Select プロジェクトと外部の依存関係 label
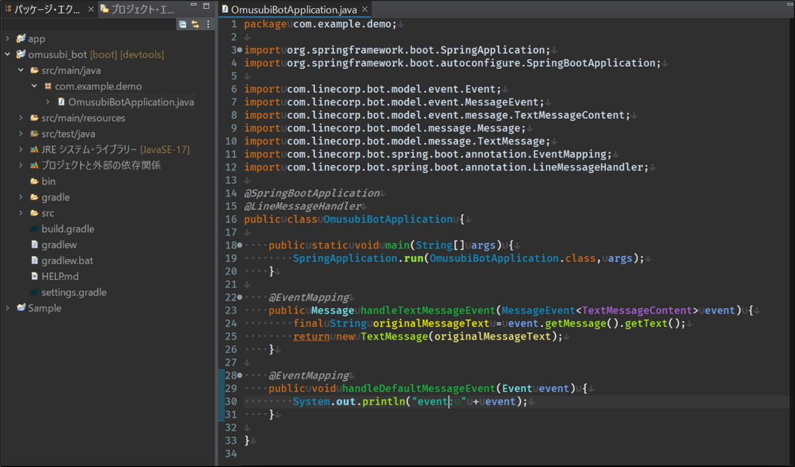Viewport: 795px width, 467px height. tap(101, 166)
